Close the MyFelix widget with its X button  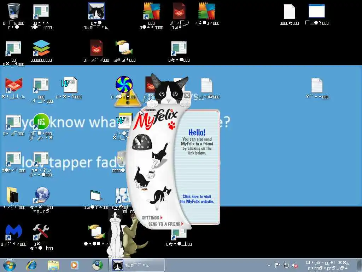pyautogui.click(x=187, y=95)
